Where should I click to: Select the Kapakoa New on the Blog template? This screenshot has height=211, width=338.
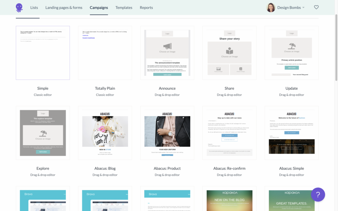click(x=229, y=199)
